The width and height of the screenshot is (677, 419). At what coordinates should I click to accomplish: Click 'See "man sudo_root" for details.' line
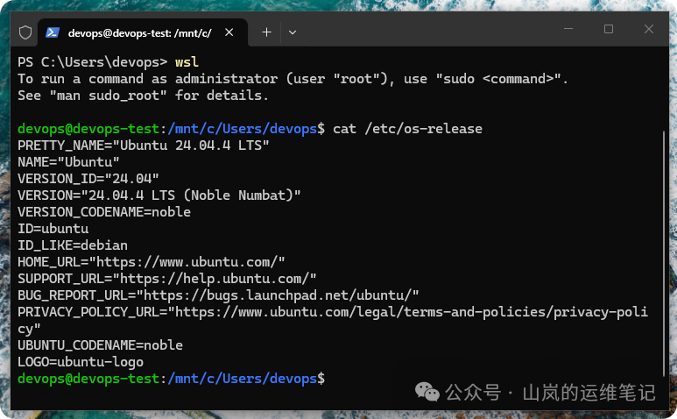(143, 96)
